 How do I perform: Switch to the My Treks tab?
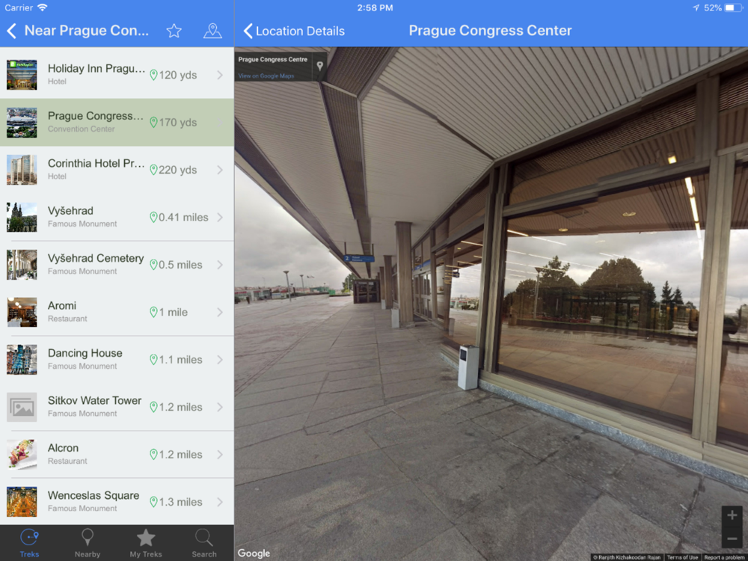point(146,543)
